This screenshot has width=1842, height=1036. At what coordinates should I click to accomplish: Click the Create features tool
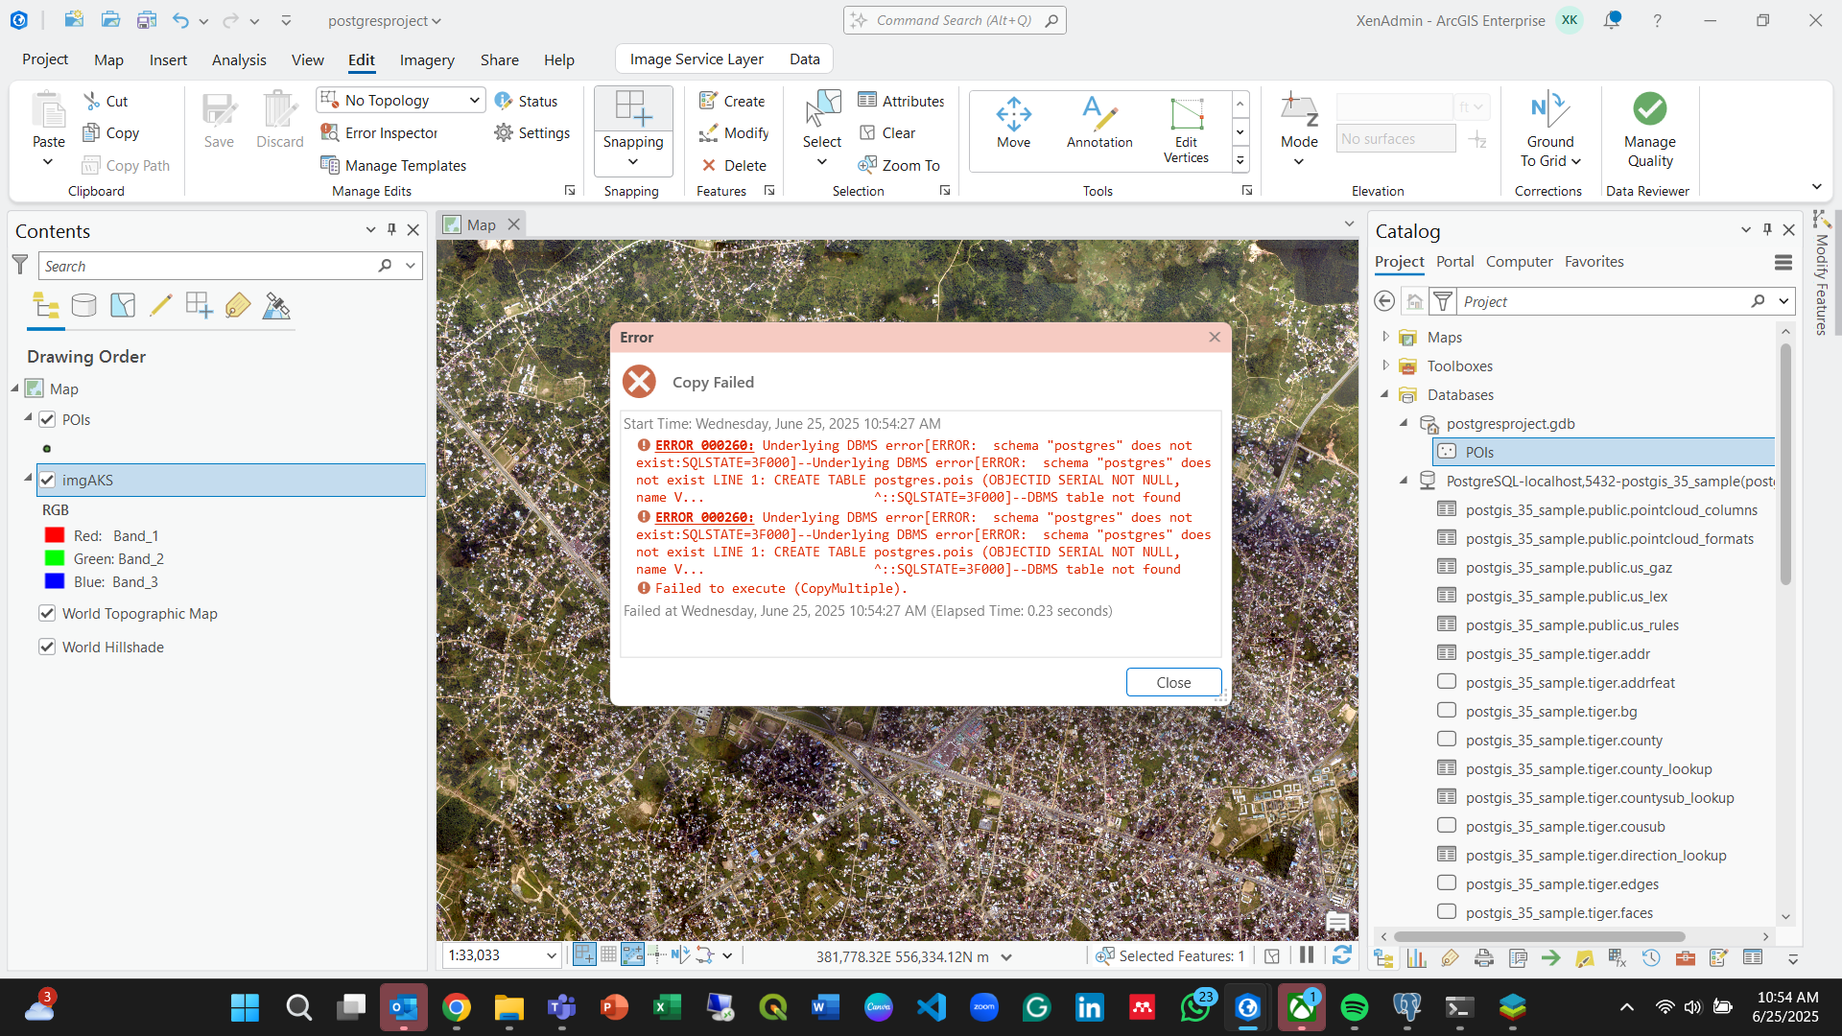click(x=732, y=101)
